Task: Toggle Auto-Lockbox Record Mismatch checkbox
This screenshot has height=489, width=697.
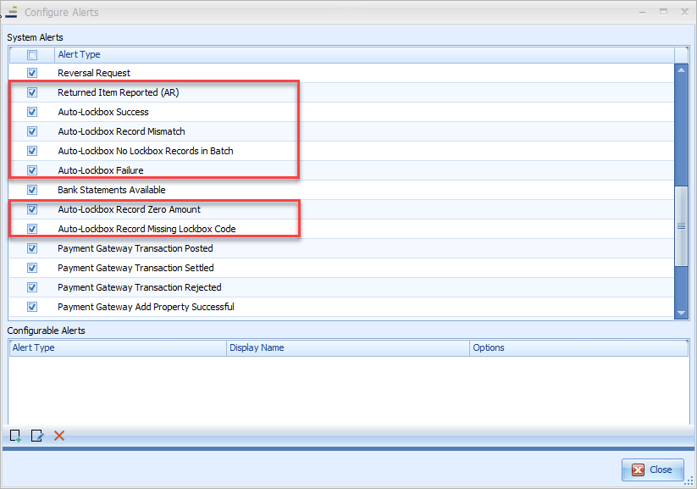Action: (x=32, y=131)
